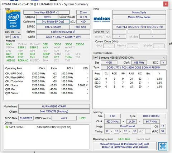Image resolution: width=172 pixels, height=153 pixels.
Task: Select the 400.0 frequency timing row
Action: (x=129, y=87)
